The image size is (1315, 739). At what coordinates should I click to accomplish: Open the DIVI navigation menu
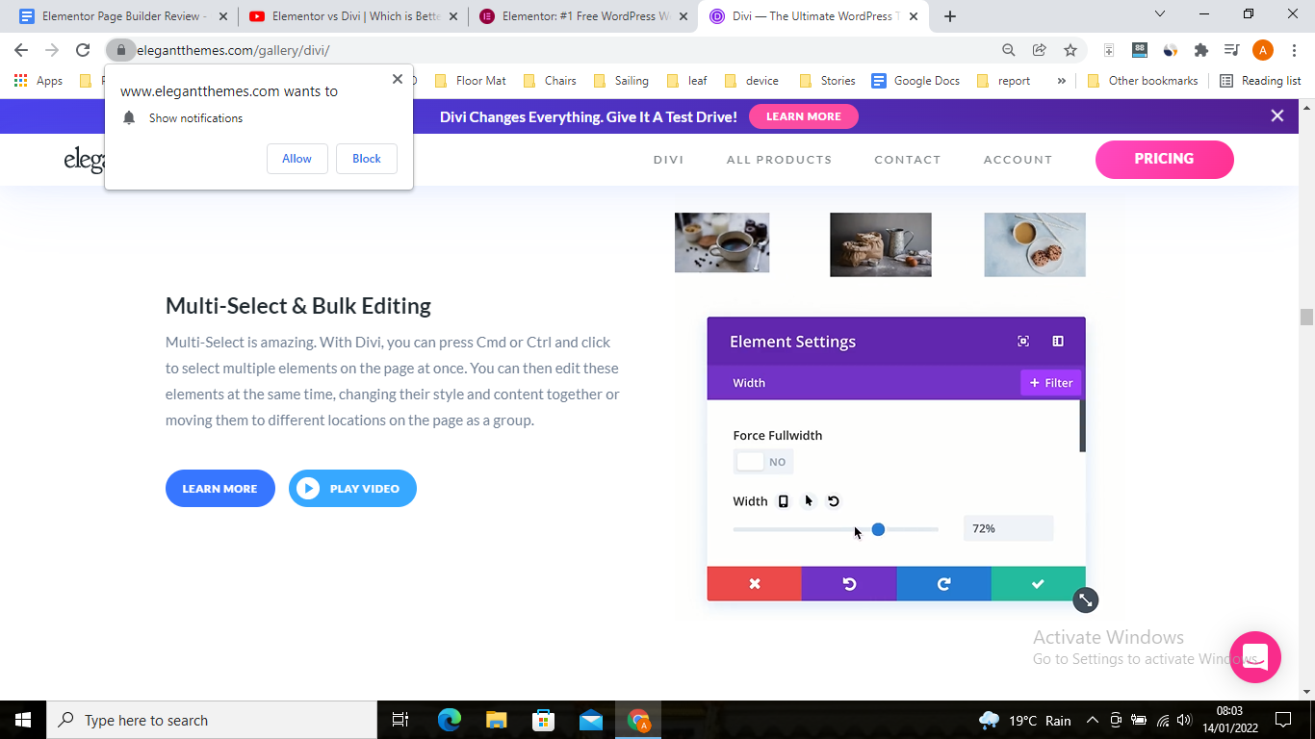668,160
